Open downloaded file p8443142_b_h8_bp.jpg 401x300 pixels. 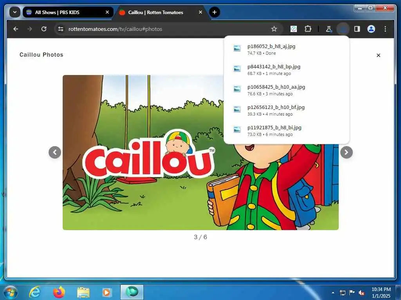(x=286, y=70)
